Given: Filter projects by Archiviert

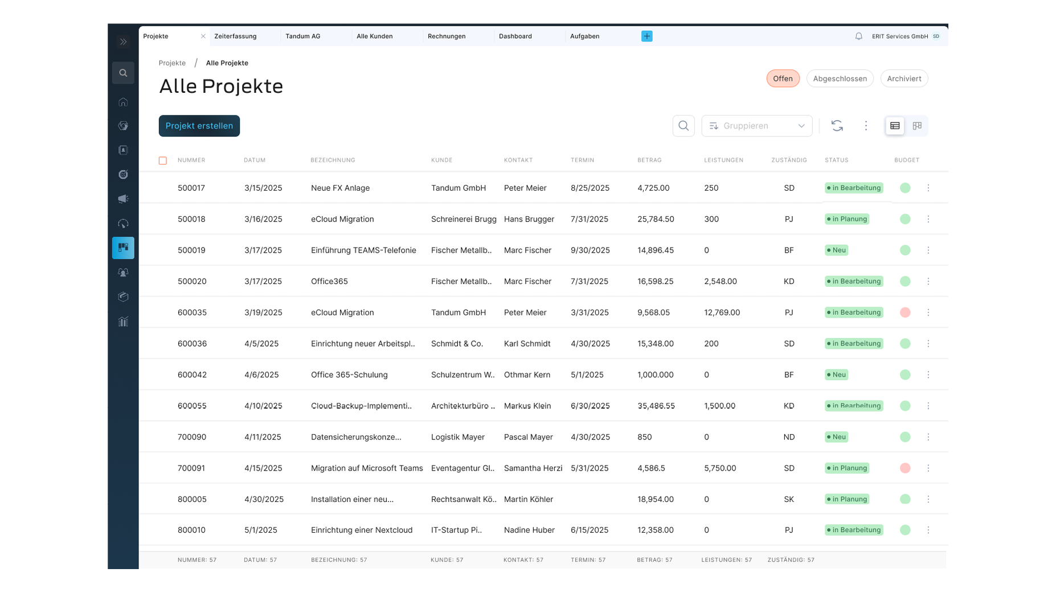Looking at the screenshot, I should (x=904, y=79).
